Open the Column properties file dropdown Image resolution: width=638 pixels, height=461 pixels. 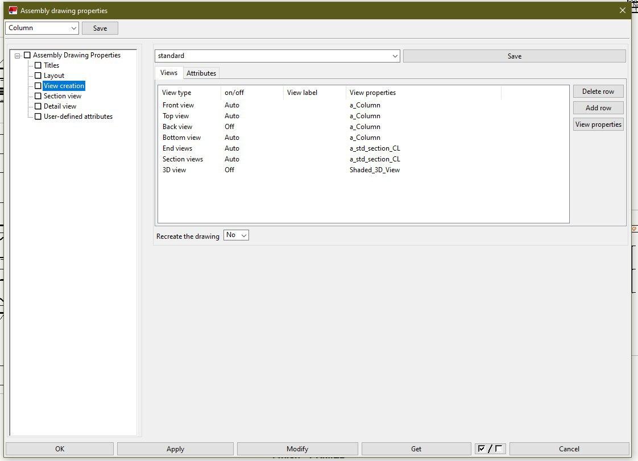tap(74, 28)
